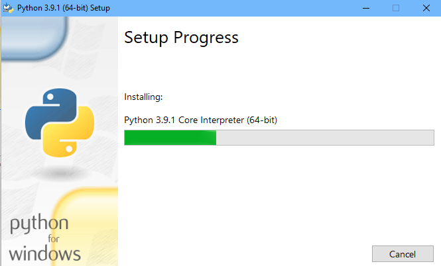This screenshot has width=441, height=266.
Task: Click the python for windows logo text
Action: pyautogui.click(x=45, y=238)
